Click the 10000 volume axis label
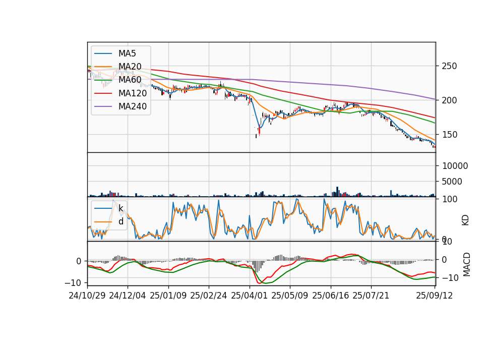Viewport: 484px width, 348px height. [x=455, y=166]
